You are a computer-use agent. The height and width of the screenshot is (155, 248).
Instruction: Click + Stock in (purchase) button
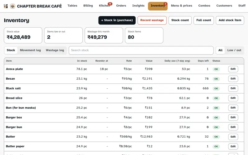pos(117,20)
